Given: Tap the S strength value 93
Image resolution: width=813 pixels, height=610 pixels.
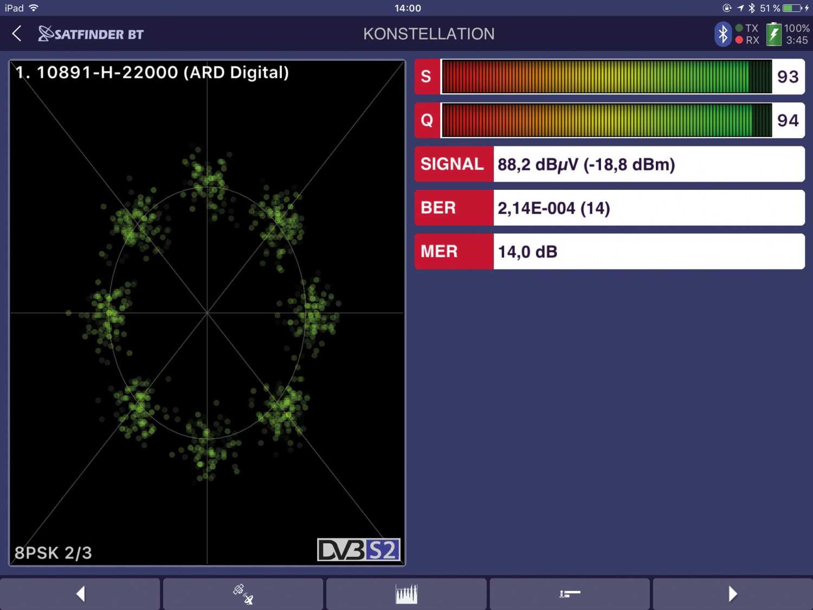Looking at the screenshot, I should pos(788,76).
